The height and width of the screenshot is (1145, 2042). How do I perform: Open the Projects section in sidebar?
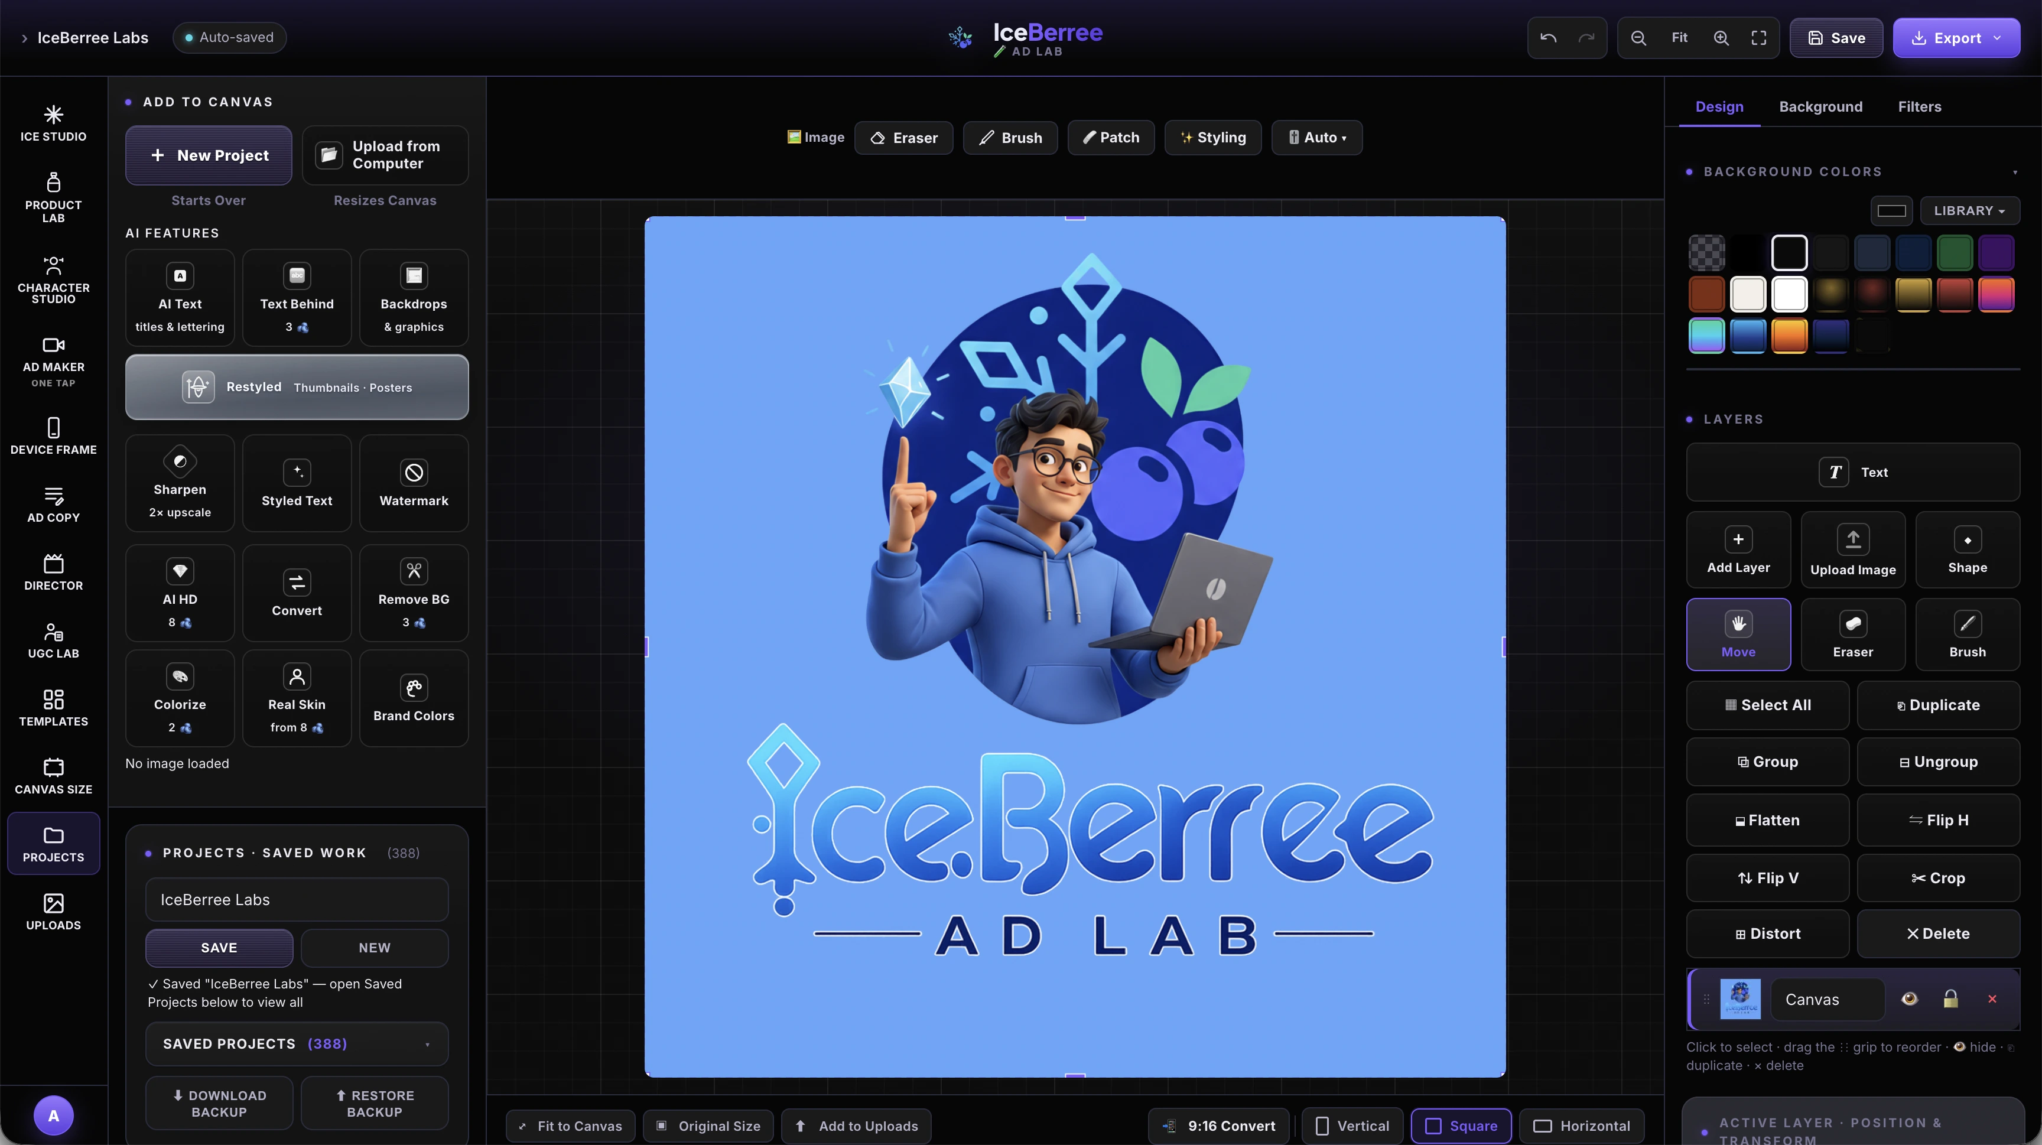(53, 844)
